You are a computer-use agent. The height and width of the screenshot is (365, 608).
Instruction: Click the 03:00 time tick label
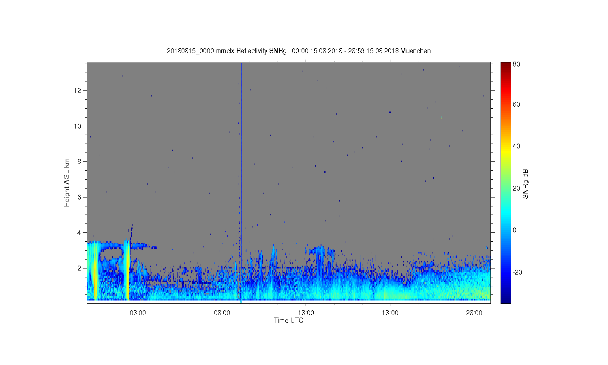click(x=138, y=313)
